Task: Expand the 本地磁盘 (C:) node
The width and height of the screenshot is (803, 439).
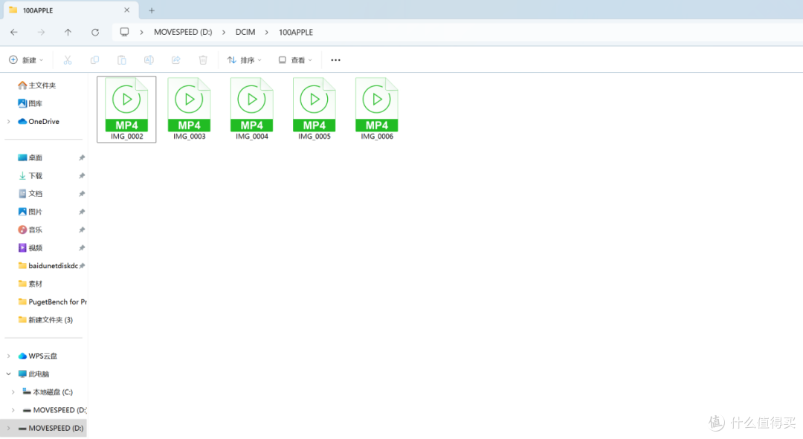Action: (13, 392)
